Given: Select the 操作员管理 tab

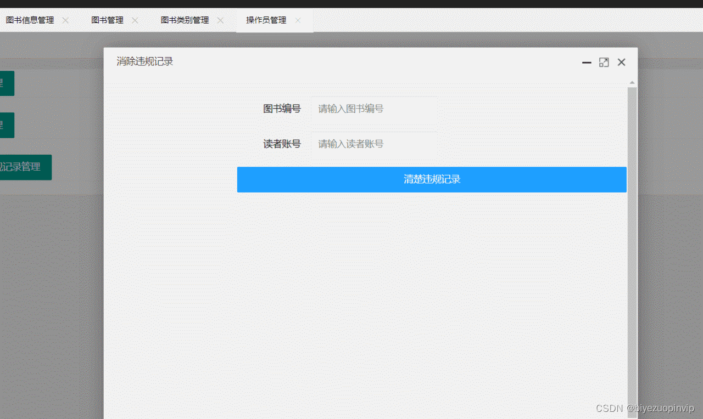Looking at the screenshot, I should point(266,20).
